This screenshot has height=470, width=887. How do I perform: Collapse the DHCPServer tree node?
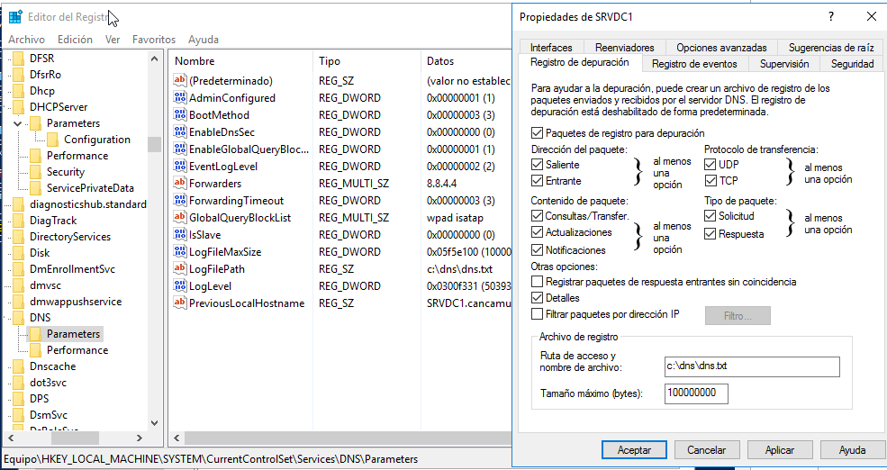(6, 107)
